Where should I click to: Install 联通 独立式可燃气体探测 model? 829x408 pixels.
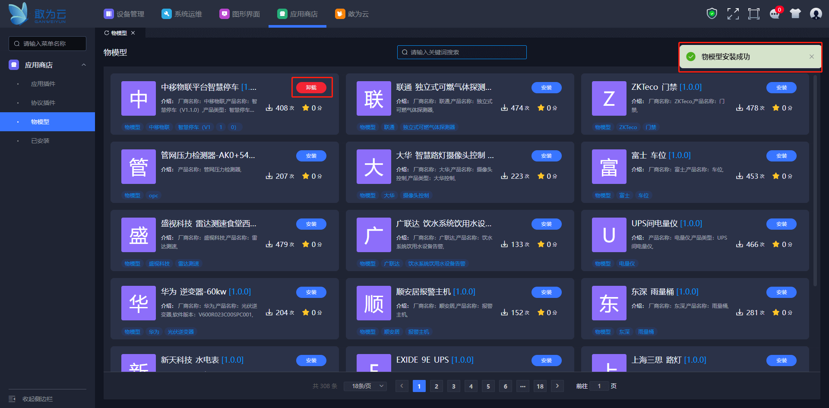[547, 88]
